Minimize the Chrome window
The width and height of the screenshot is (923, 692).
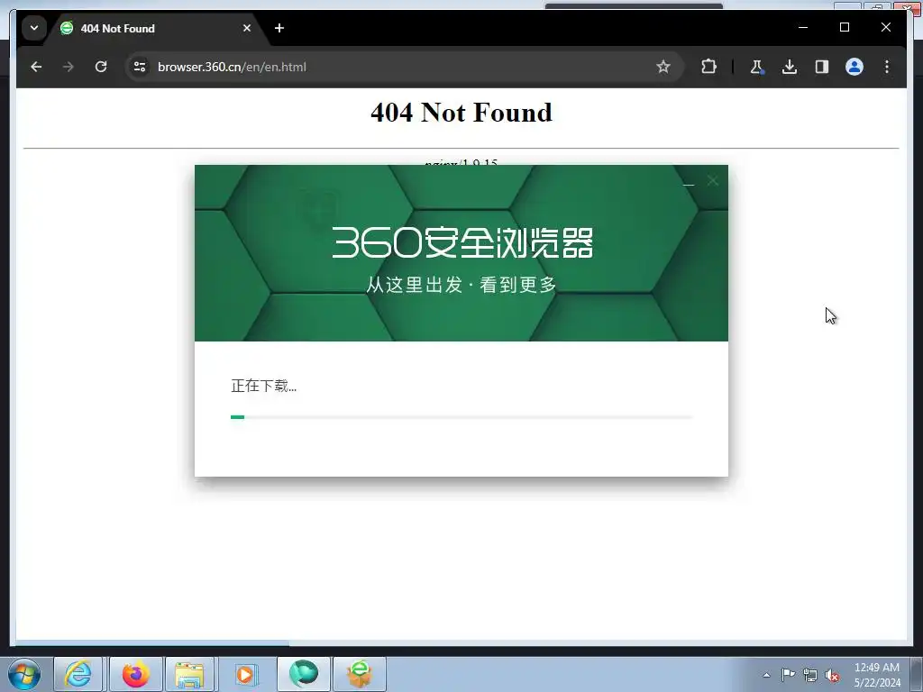pyautogui.click(x=803, y=28)
